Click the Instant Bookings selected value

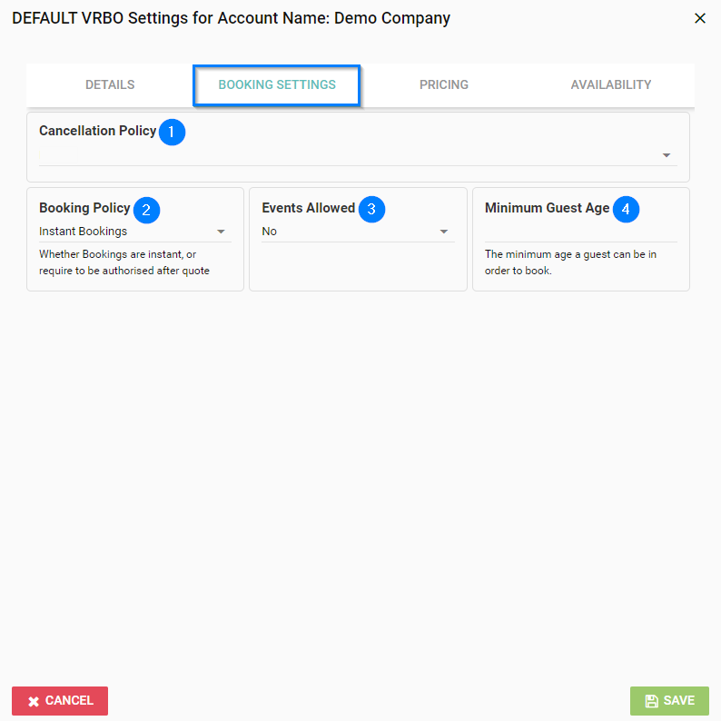tap(84, 232)
